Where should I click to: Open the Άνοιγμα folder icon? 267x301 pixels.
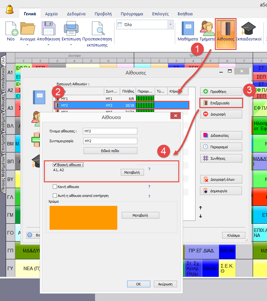[28, 29]
